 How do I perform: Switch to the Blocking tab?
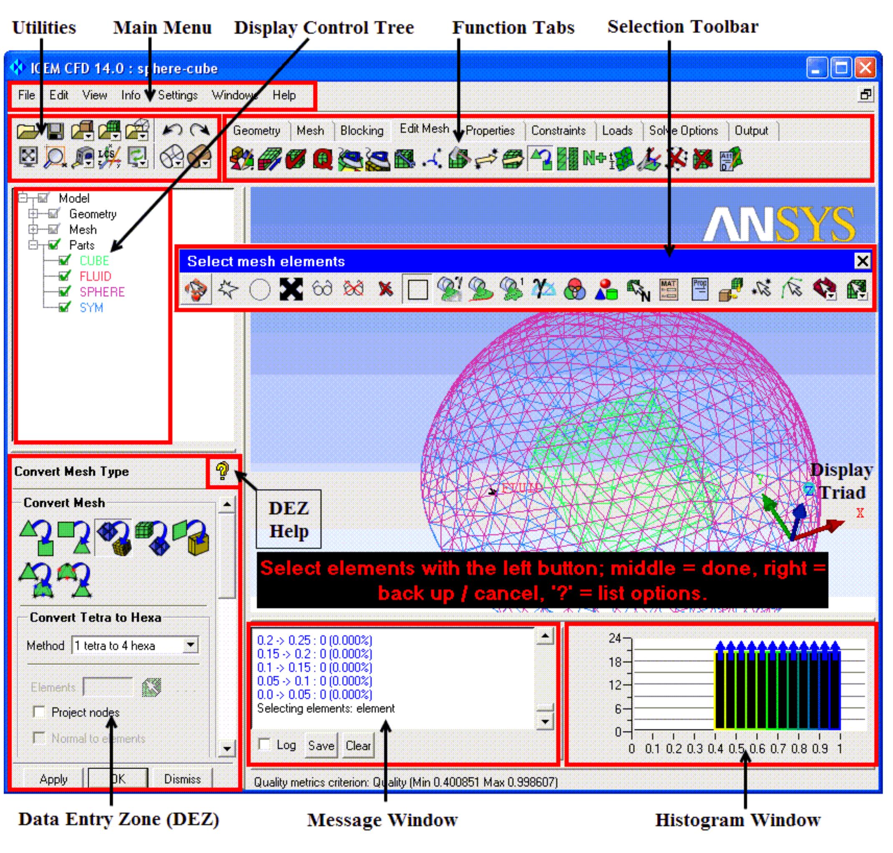pos(362,131)
